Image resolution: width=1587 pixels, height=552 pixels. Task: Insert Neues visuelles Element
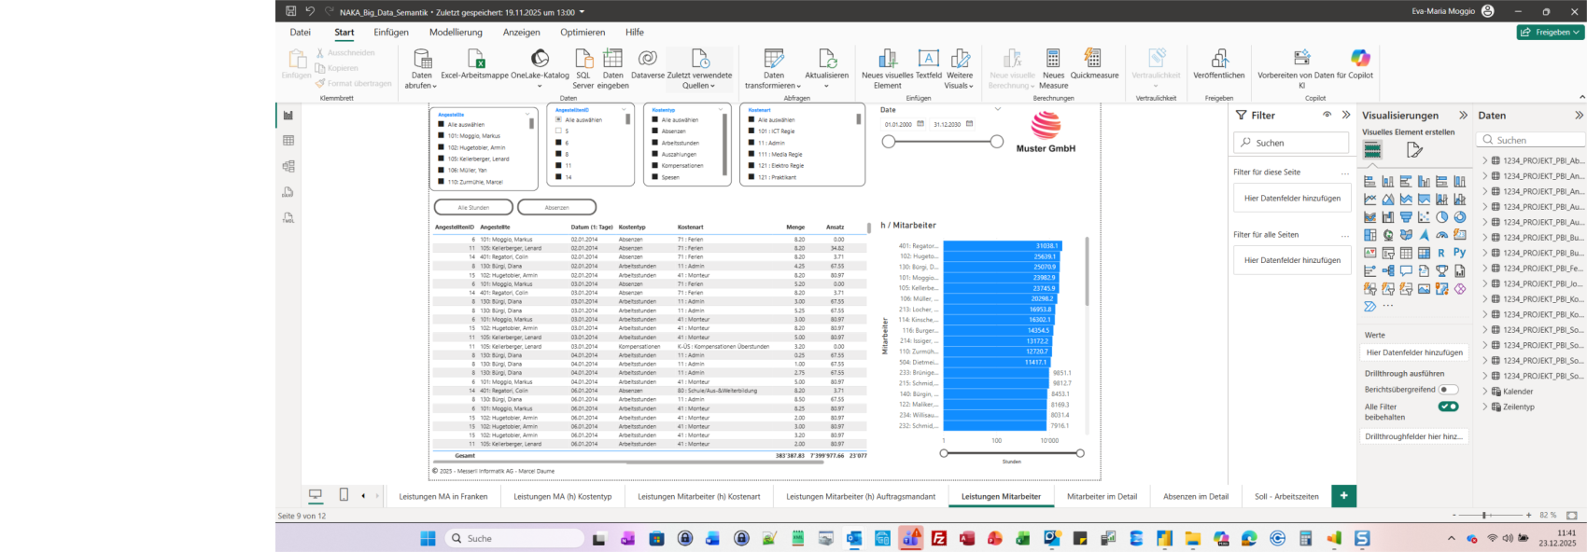point(888,68)
